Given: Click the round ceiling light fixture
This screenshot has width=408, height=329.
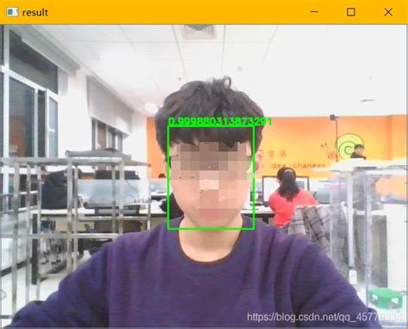Looking at the screenshot, I should click(x=151, y=108).
